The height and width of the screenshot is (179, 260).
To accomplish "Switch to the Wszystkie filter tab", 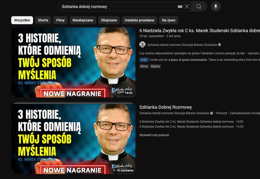I will [x=22, y=20].
